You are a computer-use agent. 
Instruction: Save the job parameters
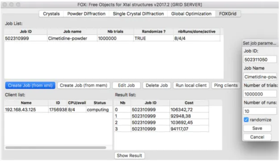point(257,128)
